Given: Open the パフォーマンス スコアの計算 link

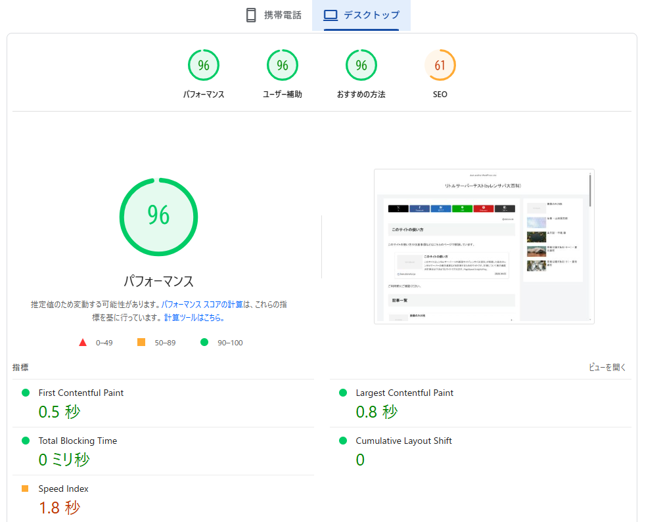Looking at the screenshot, I should click(x=202, y=304).
